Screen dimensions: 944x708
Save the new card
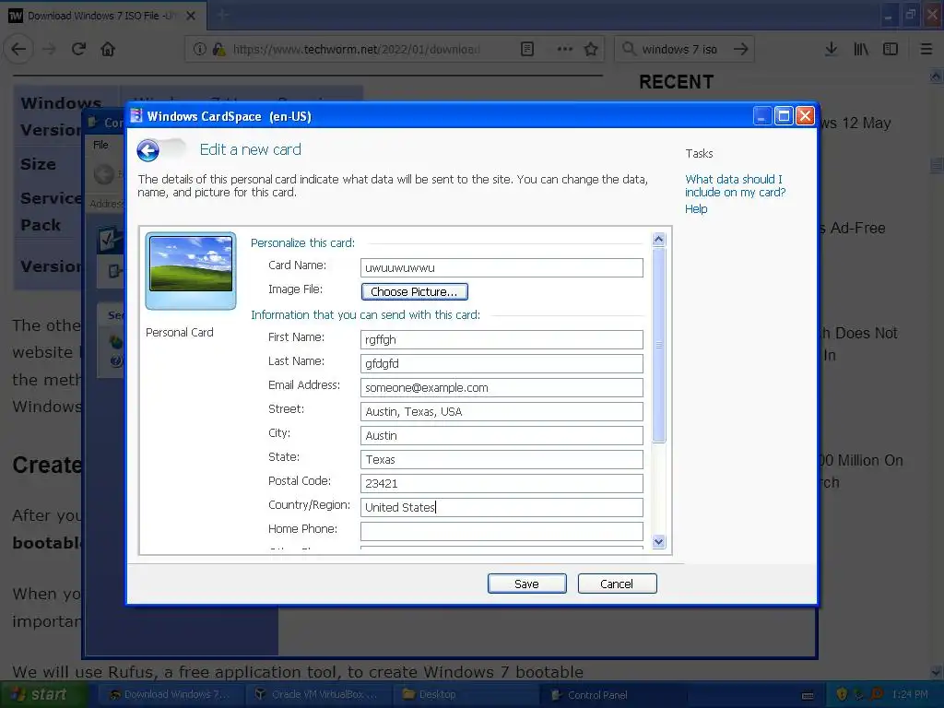pyautogui.click(x=526, y=584)
